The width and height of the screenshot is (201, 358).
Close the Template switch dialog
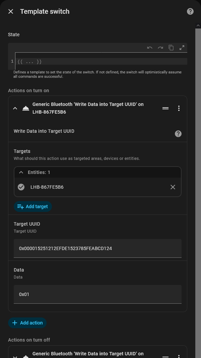point(11,11)
